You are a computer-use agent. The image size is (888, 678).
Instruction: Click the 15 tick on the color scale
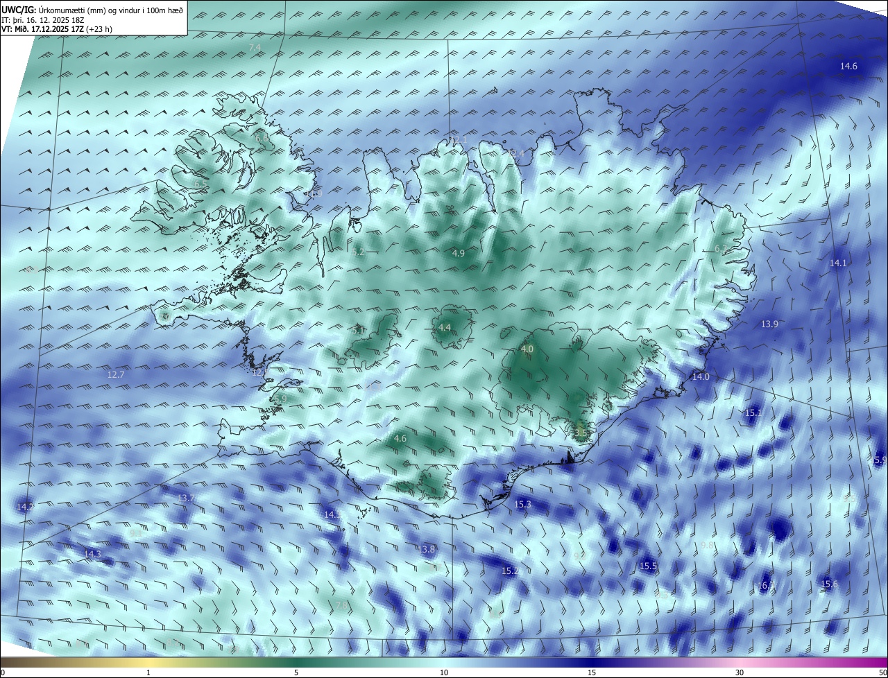tap(592, 672)
